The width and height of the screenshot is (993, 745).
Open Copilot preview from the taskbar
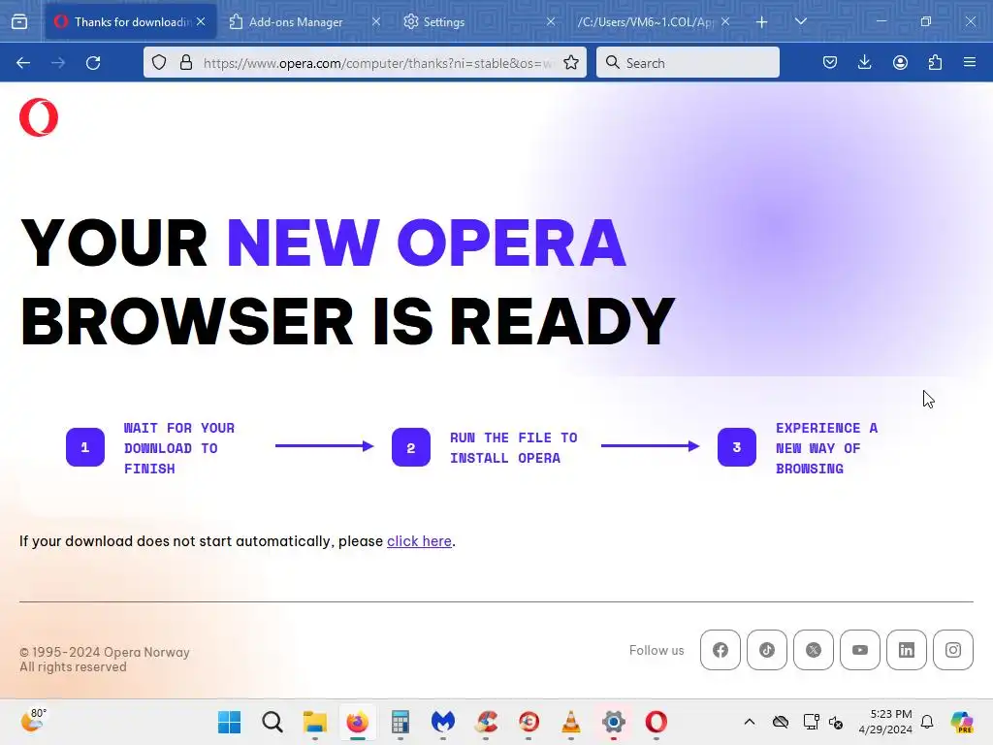pos(961,722)
